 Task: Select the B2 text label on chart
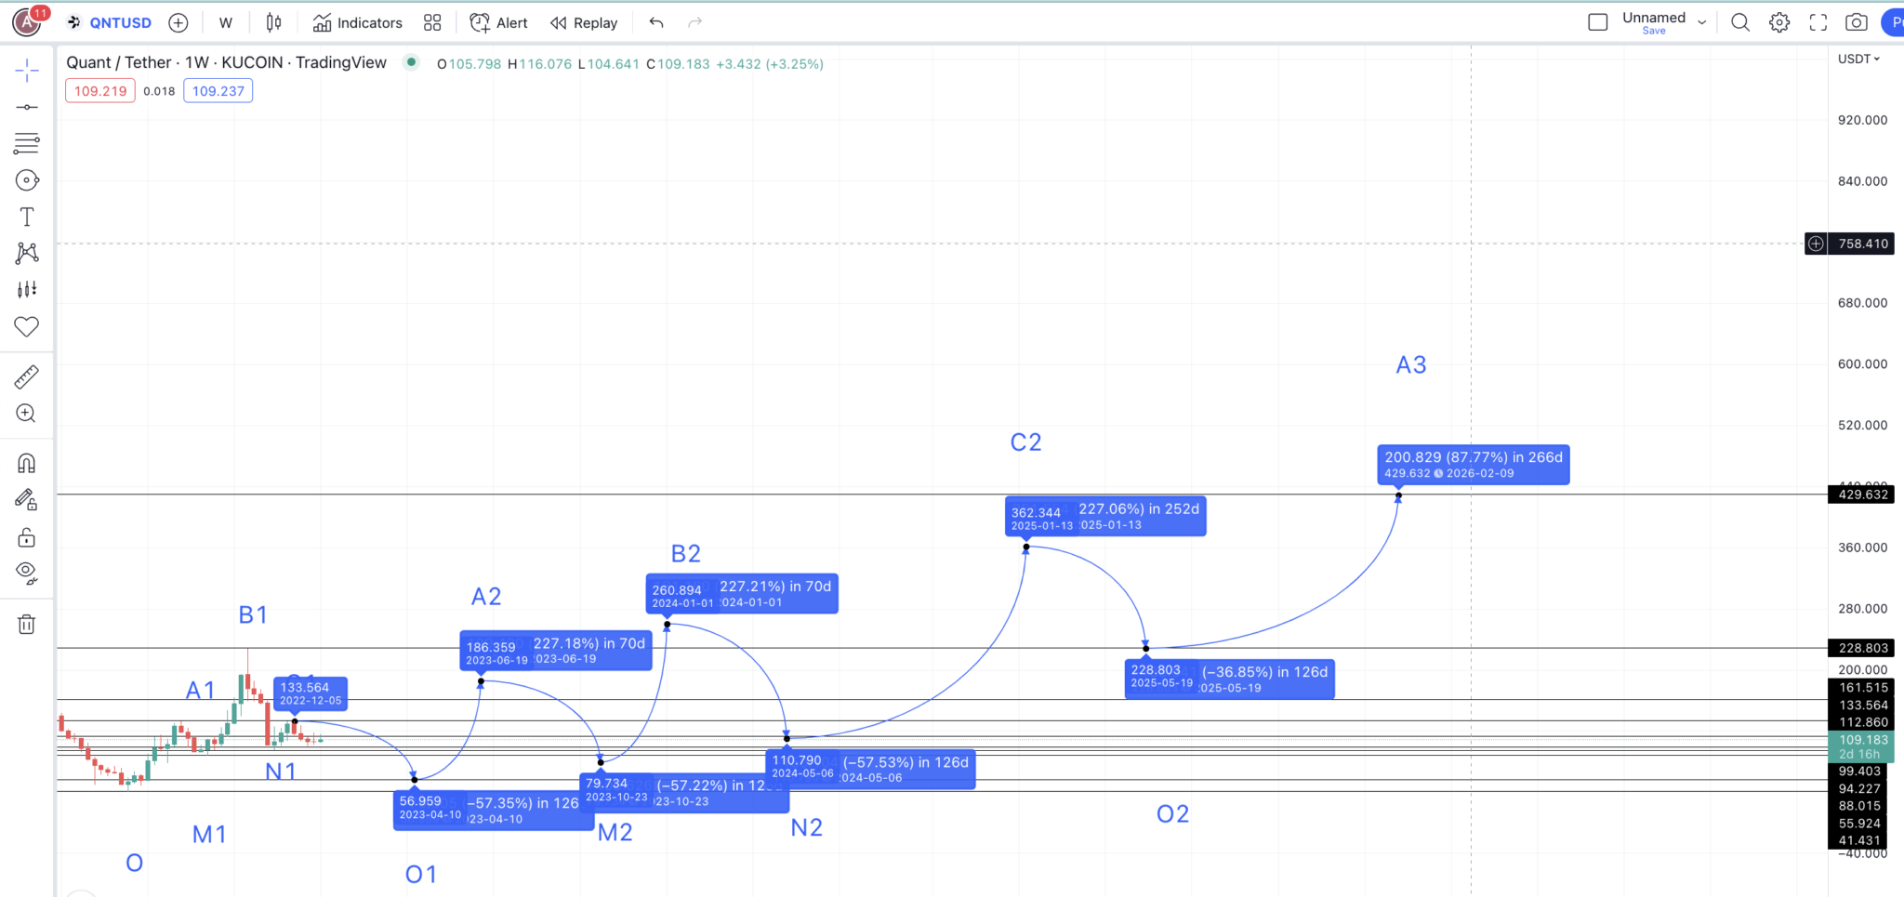coord(686,554)
